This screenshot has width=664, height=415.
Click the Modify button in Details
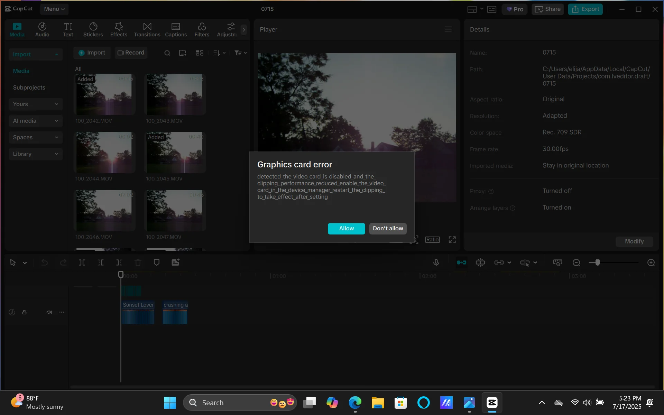(634, 241)
